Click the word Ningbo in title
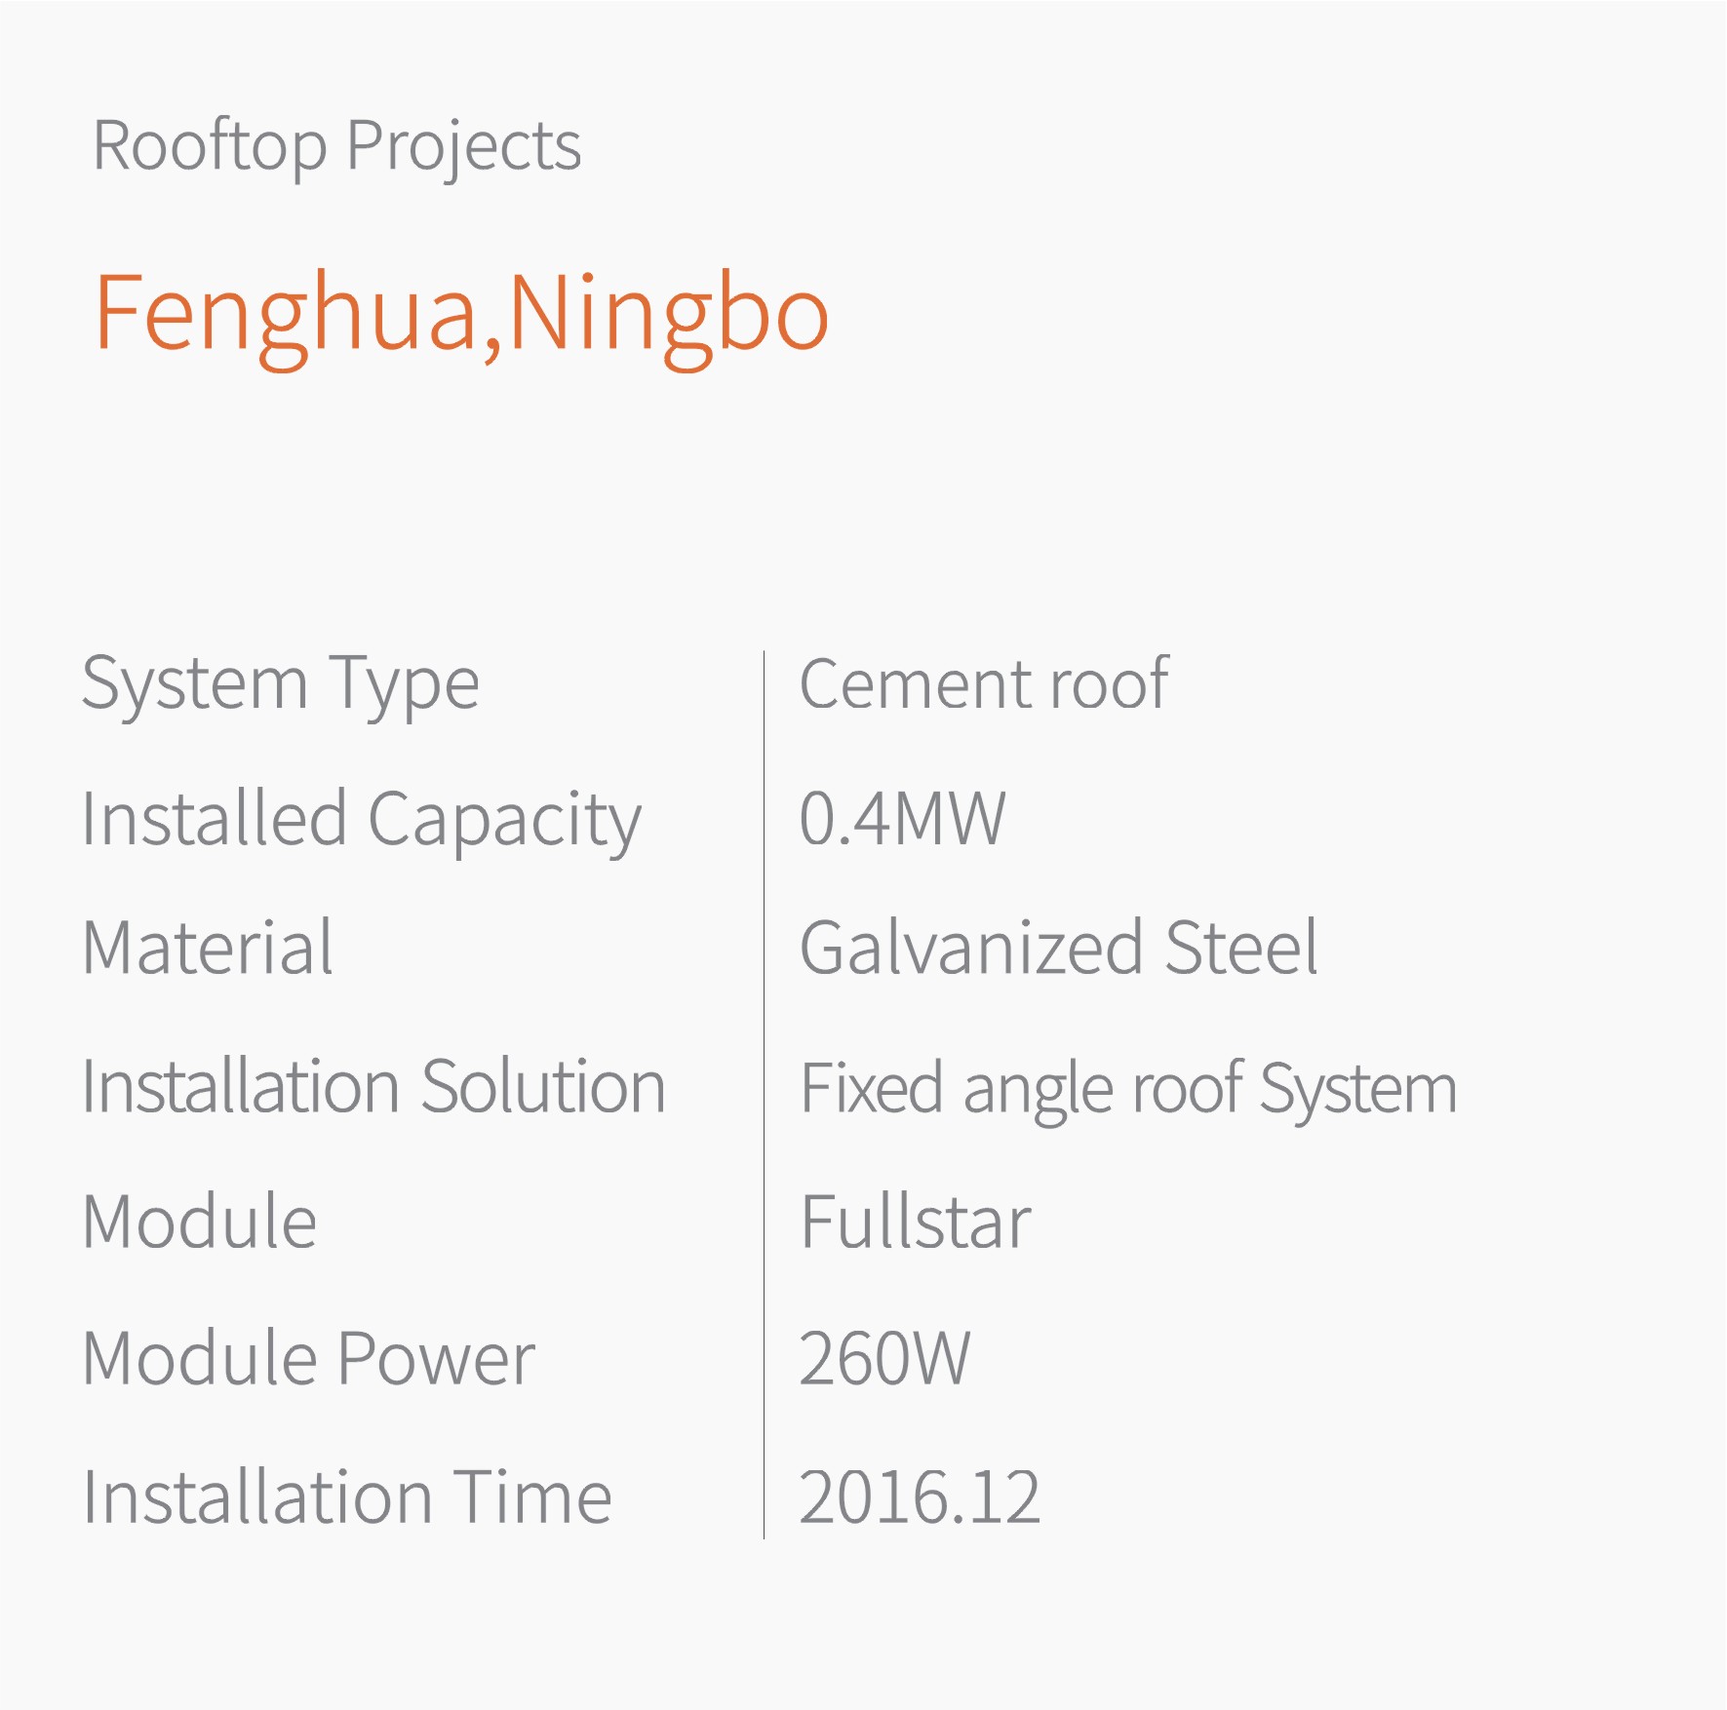Image resolution: width=1727 pixels, height=1710 pixels. point(669,318)
